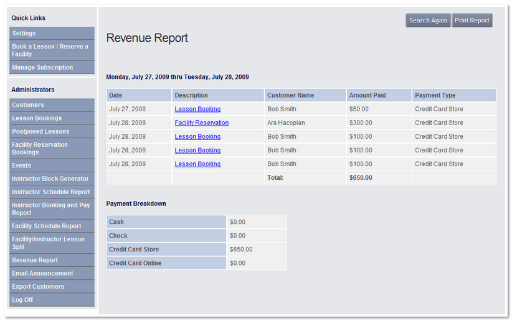Open Email Announcement page
The width and height of the screenshot is (512, 321).
(52, 273)
